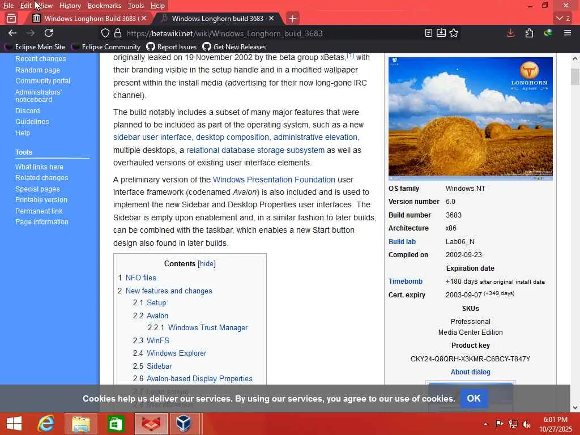This screenshot has width=580, height=435.
Task: Open Windows Store taskbar icon
Action: (116, 424)
